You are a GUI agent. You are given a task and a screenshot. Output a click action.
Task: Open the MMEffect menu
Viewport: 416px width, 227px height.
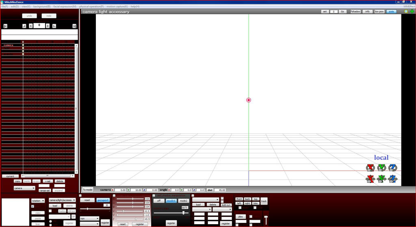point(409,6)
